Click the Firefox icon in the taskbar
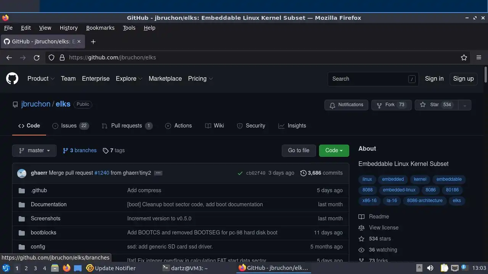Image resolution: width=488 pixels, height=274 pixels. tap(66, 268)
